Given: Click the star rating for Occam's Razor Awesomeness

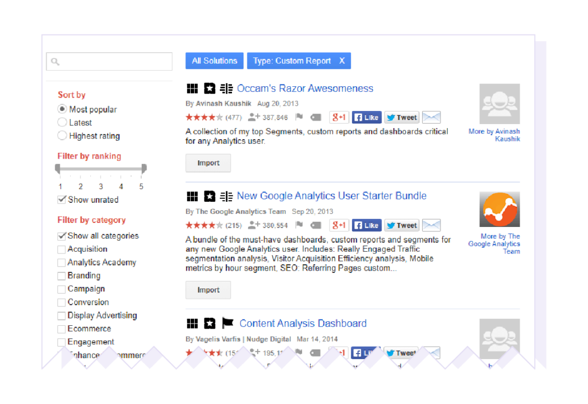Looking at the screenshot, I should tap(204, 117).
